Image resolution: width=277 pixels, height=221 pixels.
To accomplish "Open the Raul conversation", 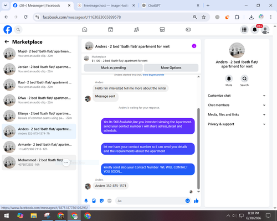I will tap(39, 85).
